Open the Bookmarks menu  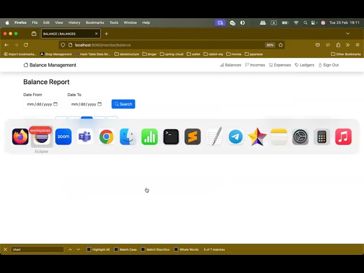tap(95, 23)
